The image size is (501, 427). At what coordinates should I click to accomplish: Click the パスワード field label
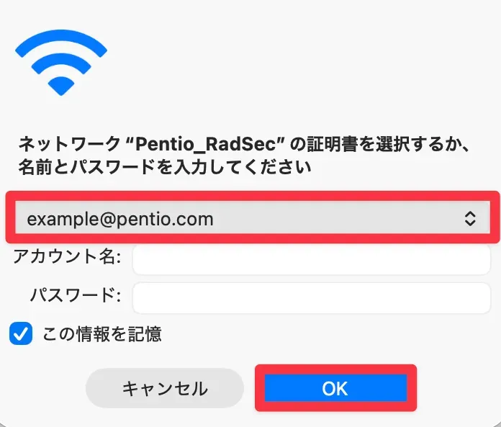point(76,295)
